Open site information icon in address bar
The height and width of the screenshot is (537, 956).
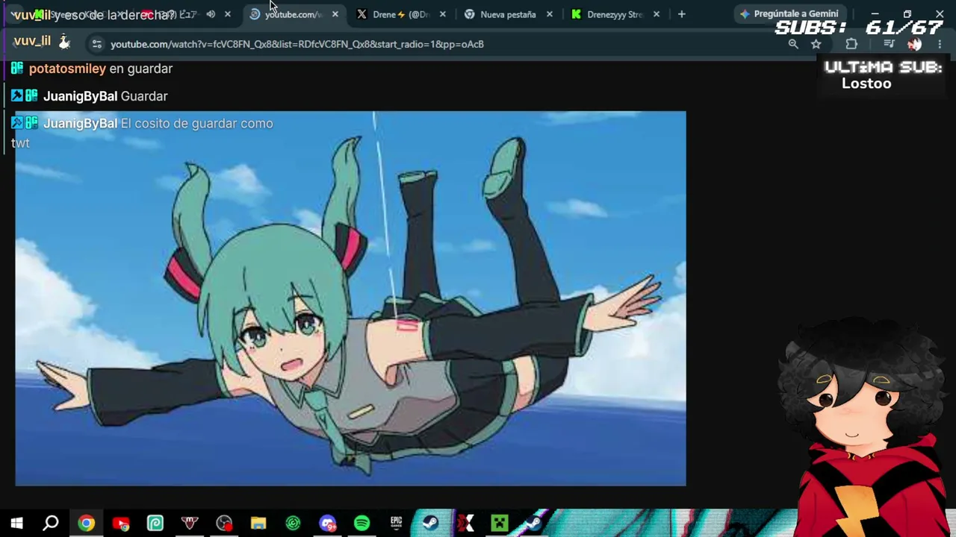tap(96, 44)
